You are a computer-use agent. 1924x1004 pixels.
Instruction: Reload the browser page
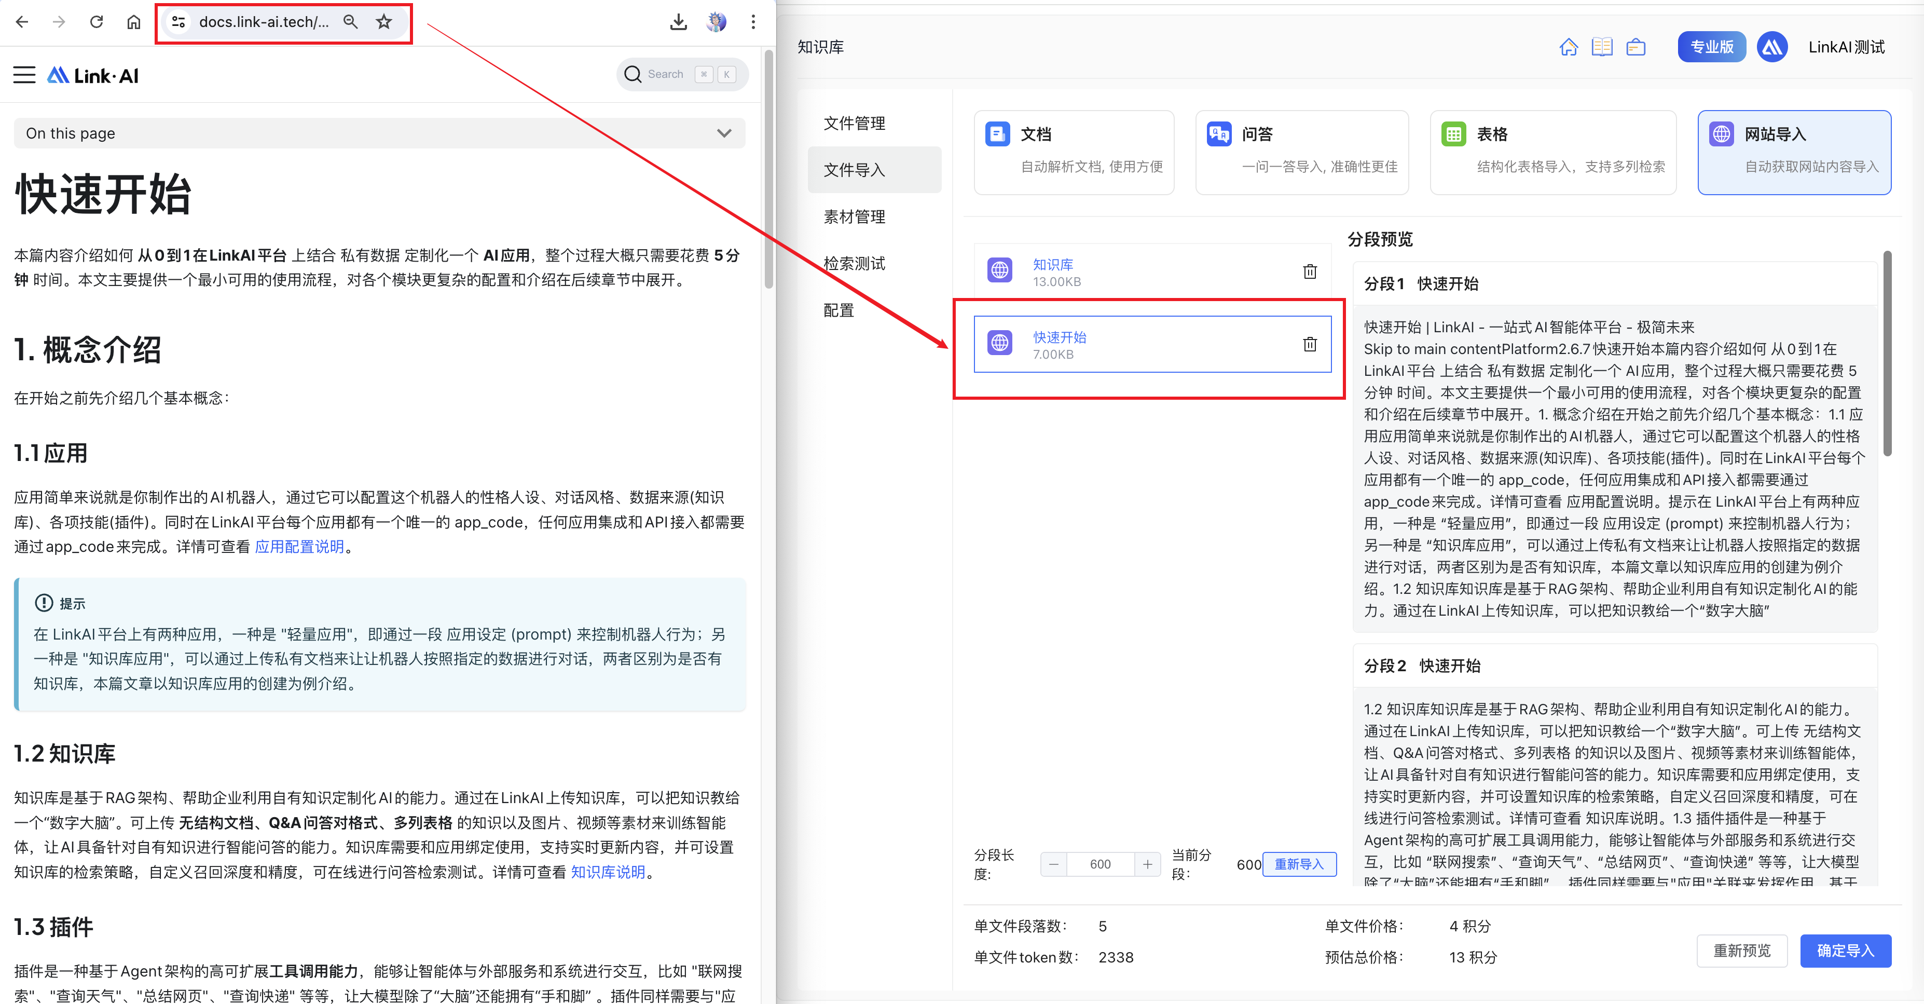97,22
